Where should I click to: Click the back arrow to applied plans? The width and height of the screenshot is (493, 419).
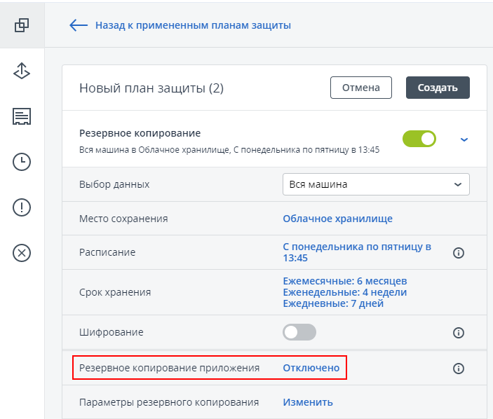point(78,25)
